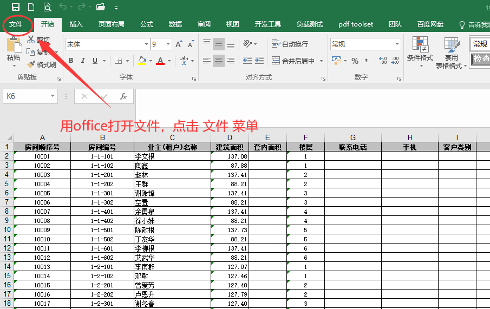The image size is (490, 309).
Task: Expand the Name Box dropdown for K6
Action: coord(53,96)
